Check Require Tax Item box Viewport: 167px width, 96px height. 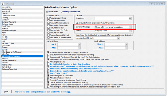pos(49,33)
